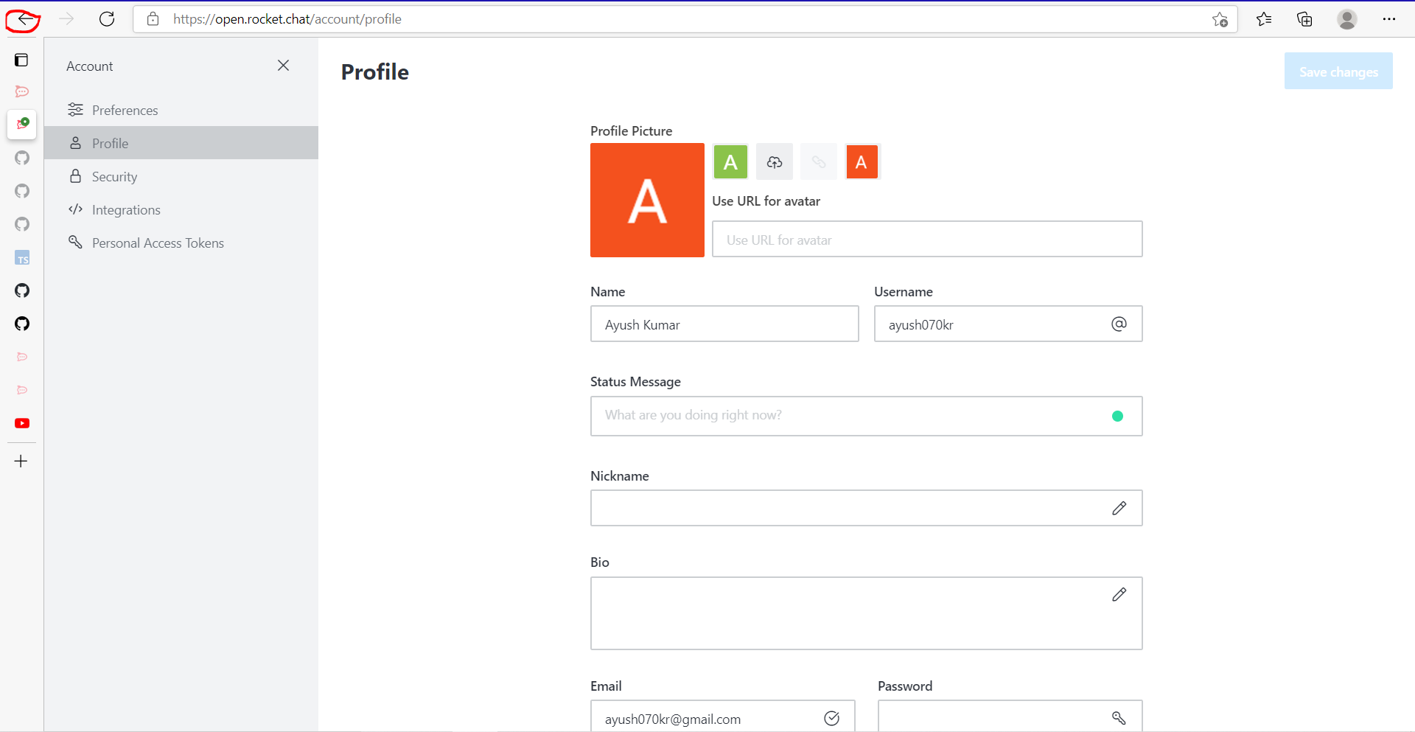The height and width of the screenshot is (732, 1415).
Task: Click the avatar link chain icon
Action: click(819, 162)
